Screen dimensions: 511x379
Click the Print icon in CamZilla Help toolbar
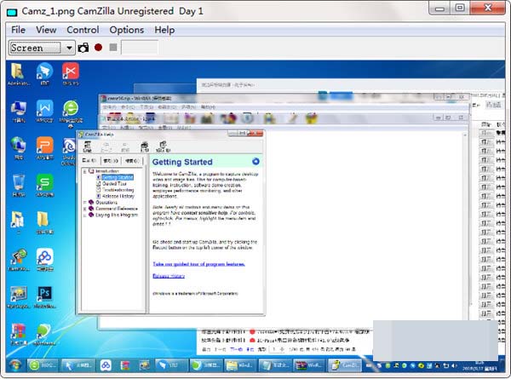[145, 146]
